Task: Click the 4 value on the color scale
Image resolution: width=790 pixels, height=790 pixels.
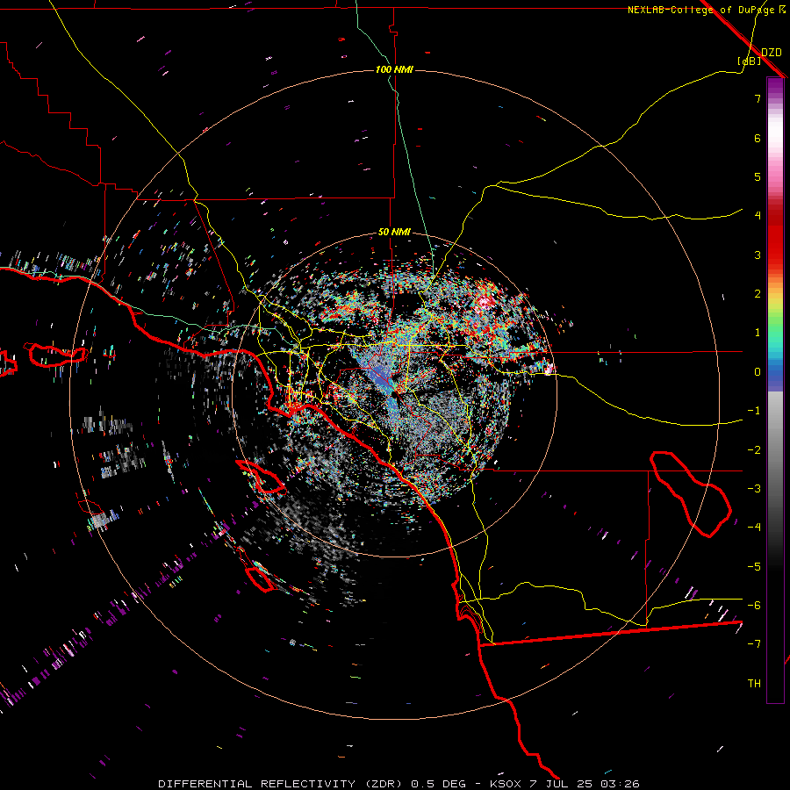Action: tap(758, 216)
